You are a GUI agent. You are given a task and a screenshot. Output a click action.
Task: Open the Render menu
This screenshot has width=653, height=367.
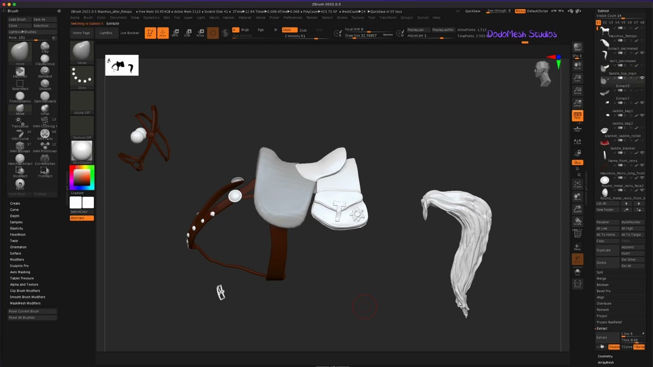[x=312, y=17]
